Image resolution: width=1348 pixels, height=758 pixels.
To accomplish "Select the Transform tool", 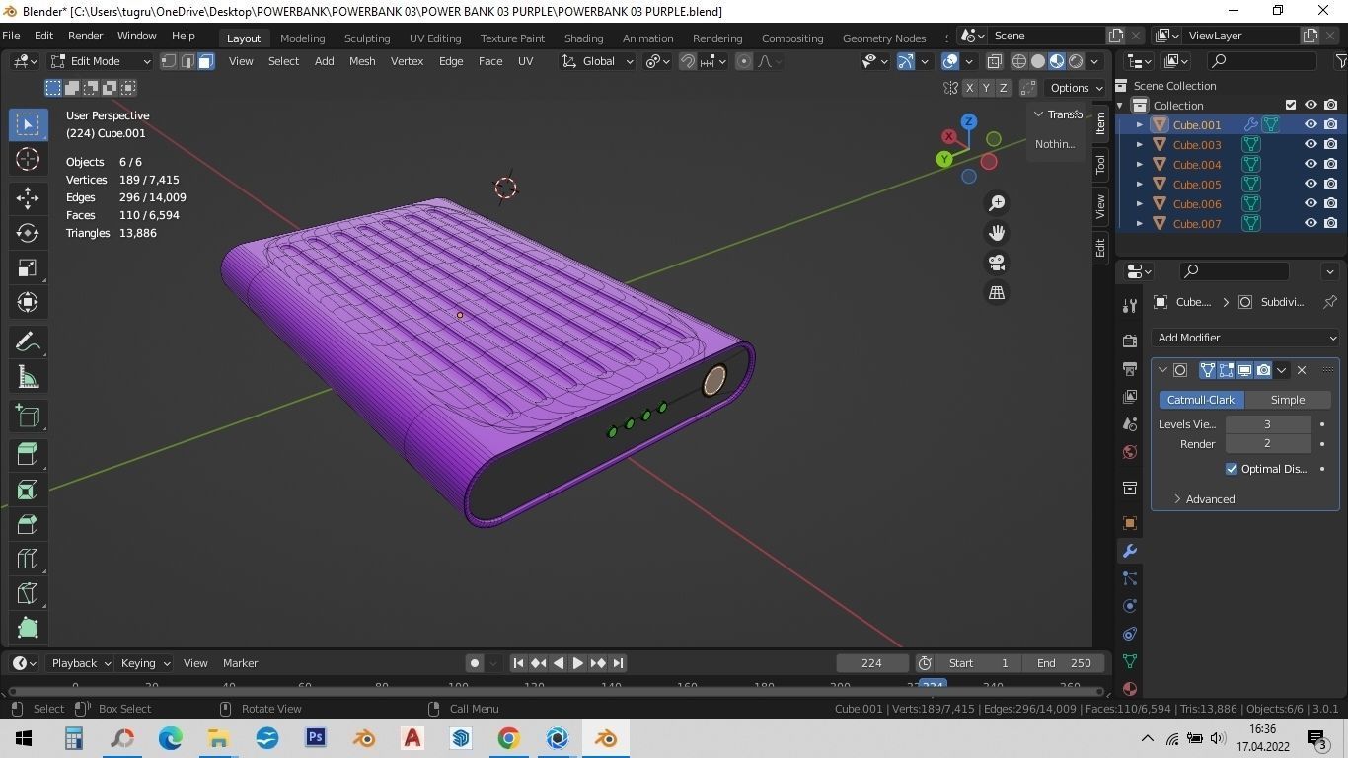I will pos(28,303).
